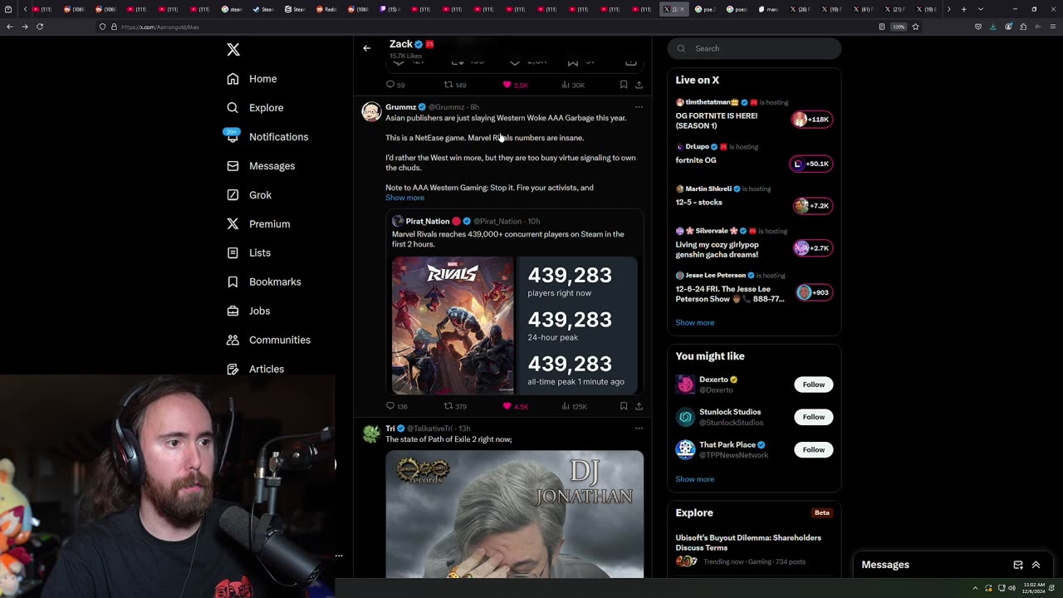Click reply icon on Grummz post
The height and width of the screenshot is (598, 1063).
[x=390, y=406]
